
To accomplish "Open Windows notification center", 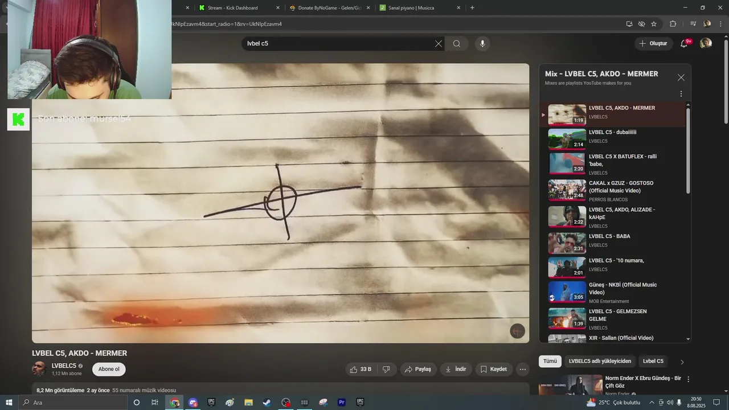I will [x=717, y=403].
